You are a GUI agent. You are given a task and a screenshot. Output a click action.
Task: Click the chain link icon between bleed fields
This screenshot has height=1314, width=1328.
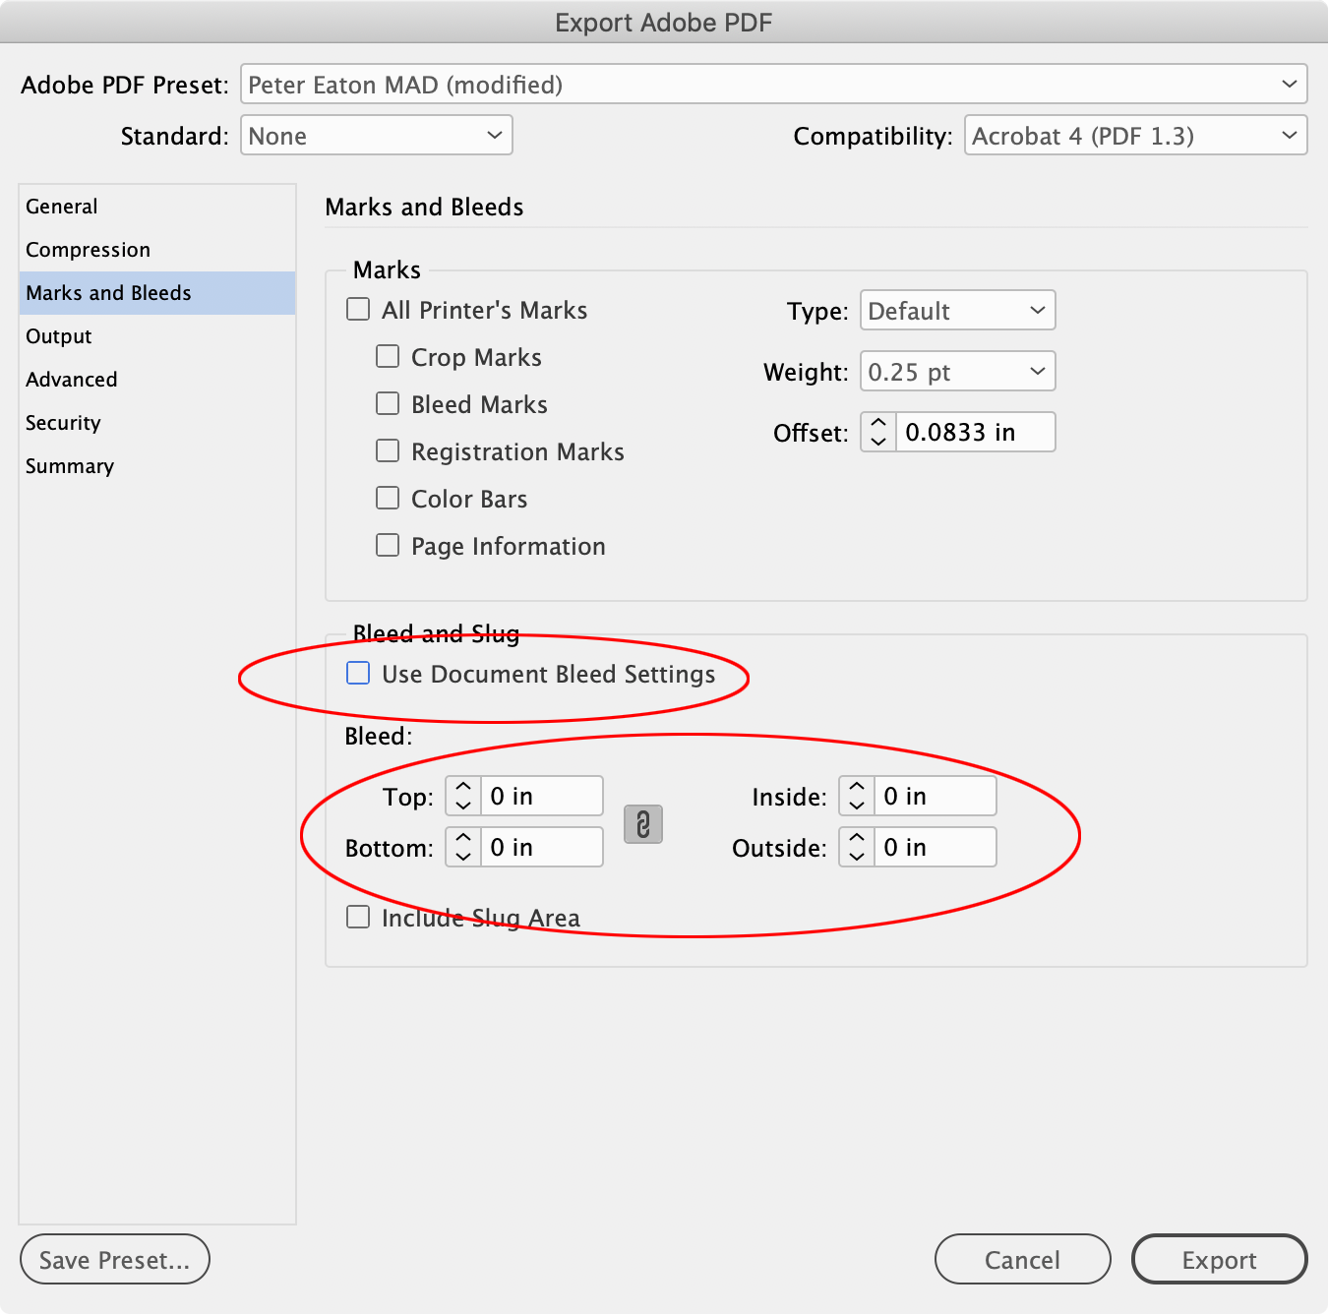pos(643,824)
